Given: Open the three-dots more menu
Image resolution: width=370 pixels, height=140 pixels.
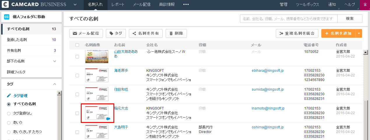Looking at the screenshot, I should coord(186,5).
